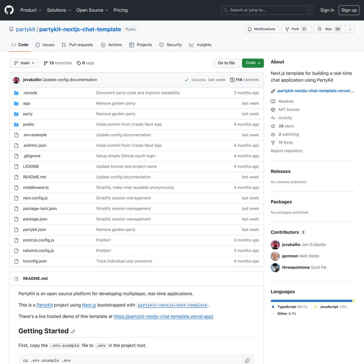The image size is (364, 364).
Task: Click the Go to file button
Action: click(x=226, y=63)
